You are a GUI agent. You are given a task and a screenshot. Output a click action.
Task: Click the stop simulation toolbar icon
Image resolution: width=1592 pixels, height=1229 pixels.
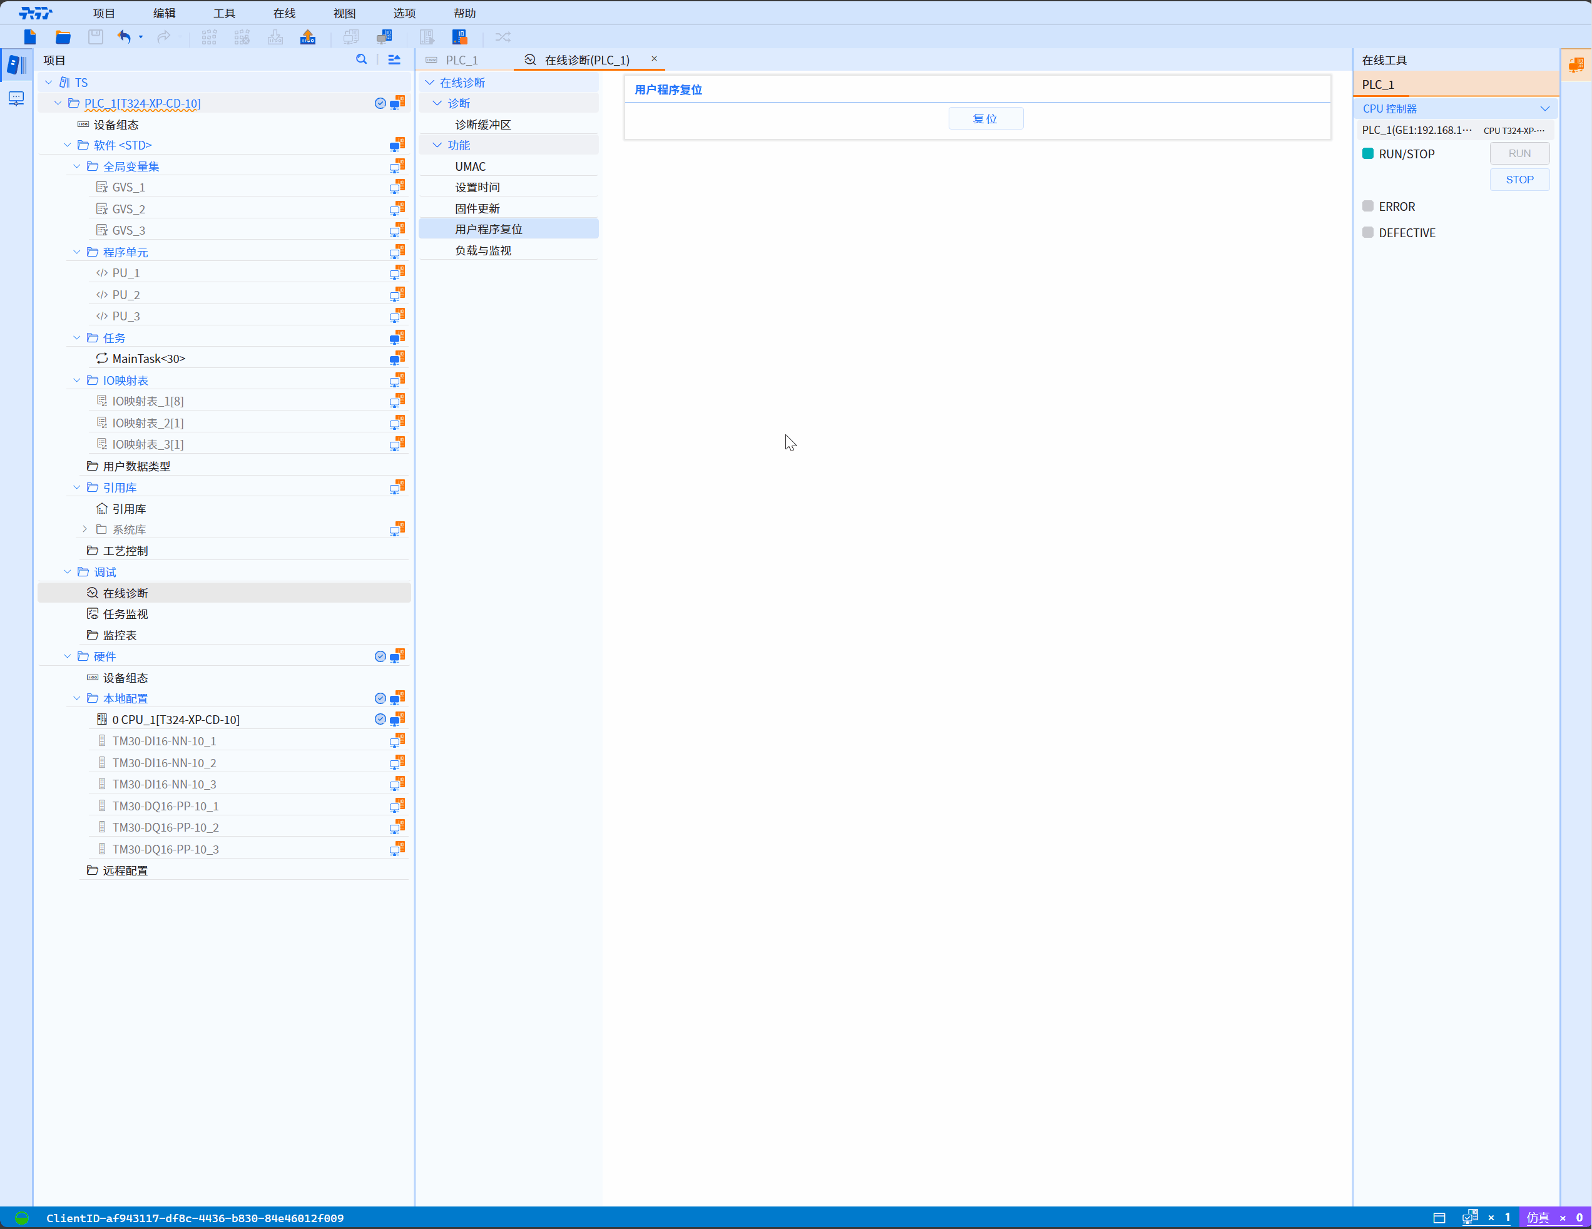coord(459,36)
